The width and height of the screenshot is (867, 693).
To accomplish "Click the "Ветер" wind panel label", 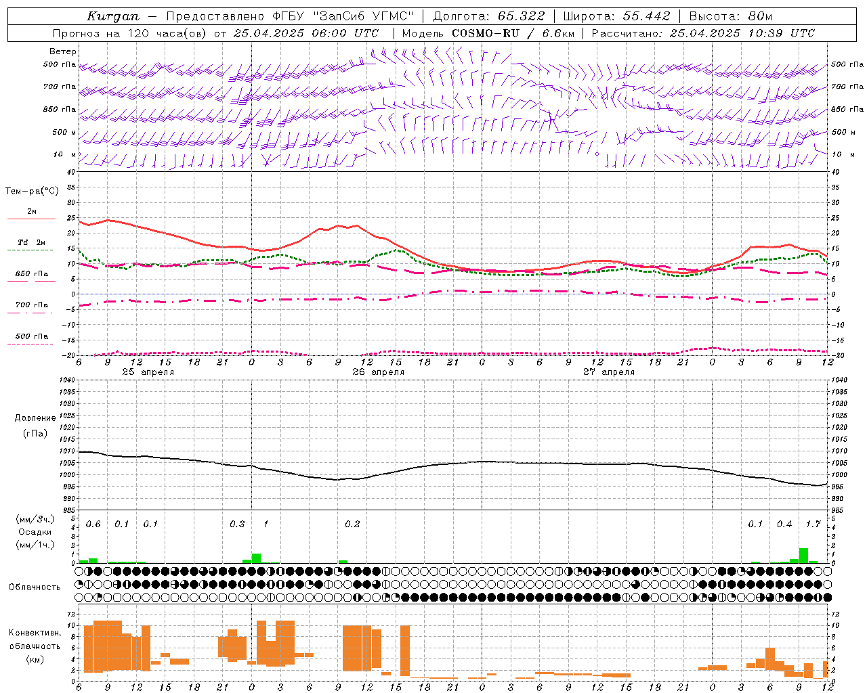I will (x=63, y=51).
